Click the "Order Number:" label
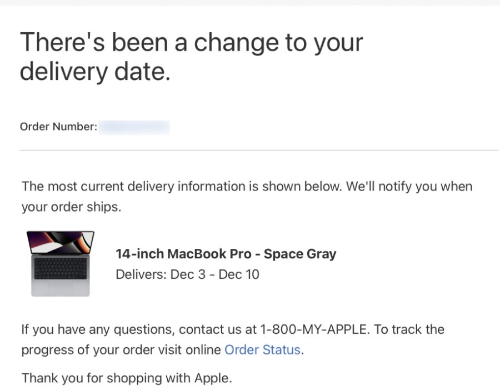Image resolution: width=500 pixels, height=390 pixels. (58, 127)
